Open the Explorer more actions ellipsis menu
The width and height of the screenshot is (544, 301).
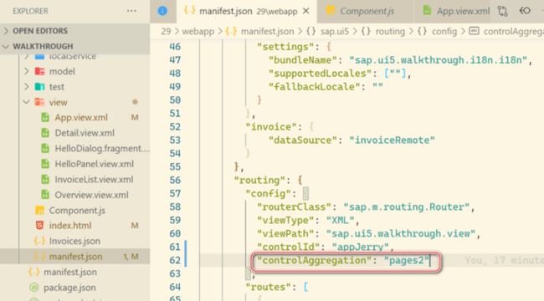[131, 11]
